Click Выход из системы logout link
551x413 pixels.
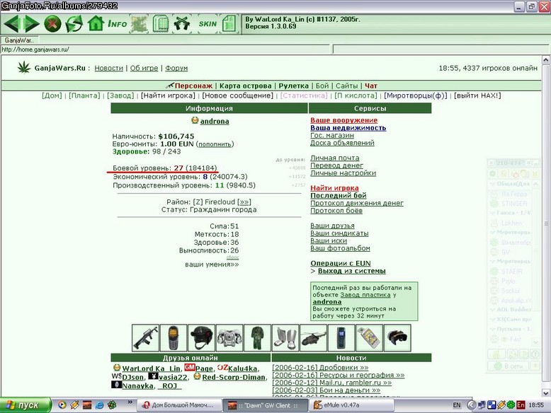pos(351,271)
